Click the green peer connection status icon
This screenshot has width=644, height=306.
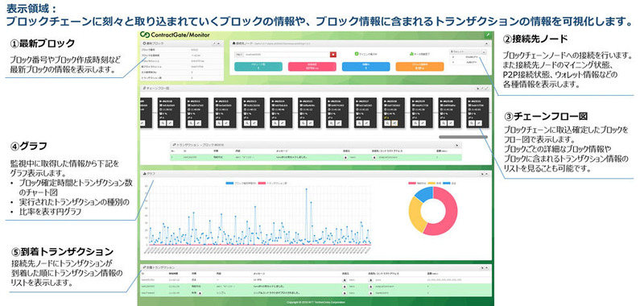point(411,53)
